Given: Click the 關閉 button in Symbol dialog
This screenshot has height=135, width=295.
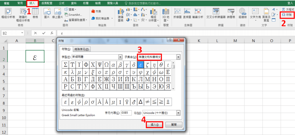Looking at the screenshot, I should 174,125.
